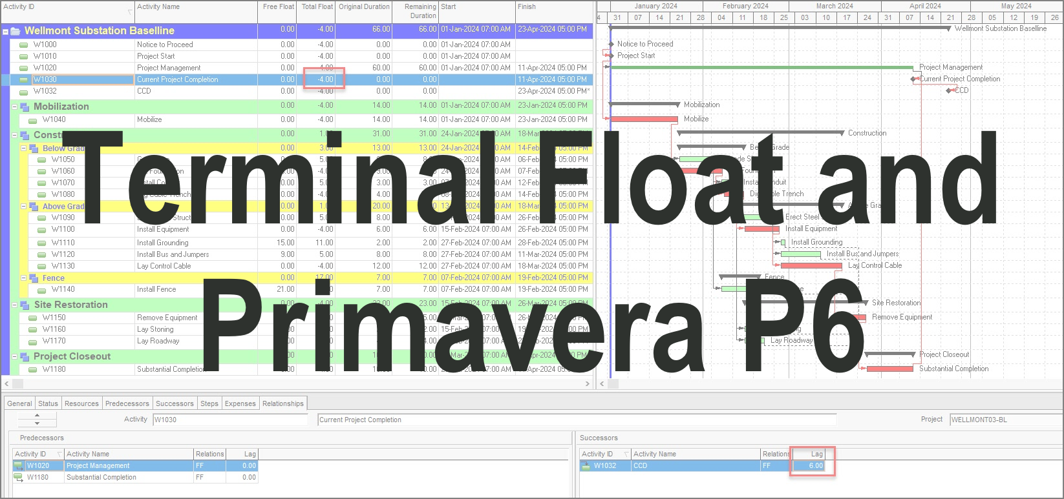This screenshot has width=1064, height=499.
Task: Go to previous activity with up arrow
Action: (x=37, y=416)
